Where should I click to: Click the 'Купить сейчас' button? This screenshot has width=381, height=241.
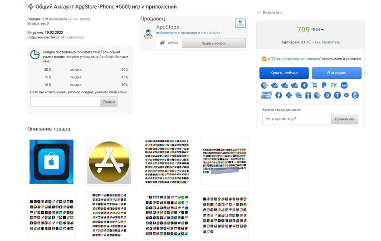(x=284, y=73)
